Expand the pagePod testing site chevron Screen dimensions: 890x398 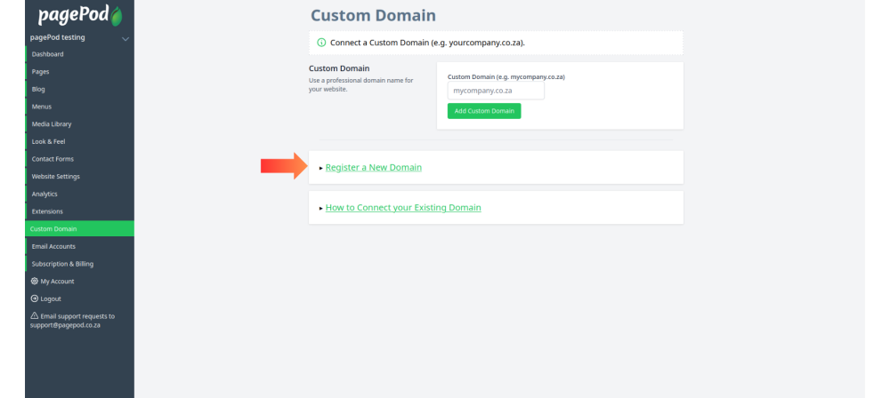click(125, 38)
